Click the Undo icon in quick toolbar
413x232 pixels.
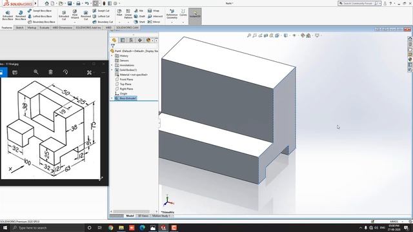[86, 3]
